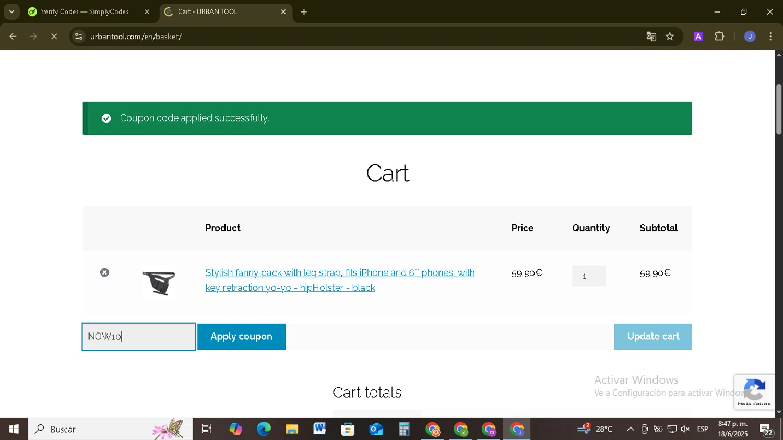Open the purple A extension
Screen dimensions: 783x440
click(x=698, y=37)
